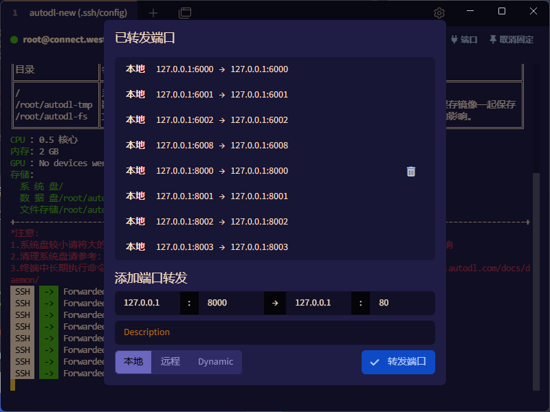This screenshot has width=550, height=412.
Task: Click the terminal scrollbar on the right
Action: pos(536,275)
